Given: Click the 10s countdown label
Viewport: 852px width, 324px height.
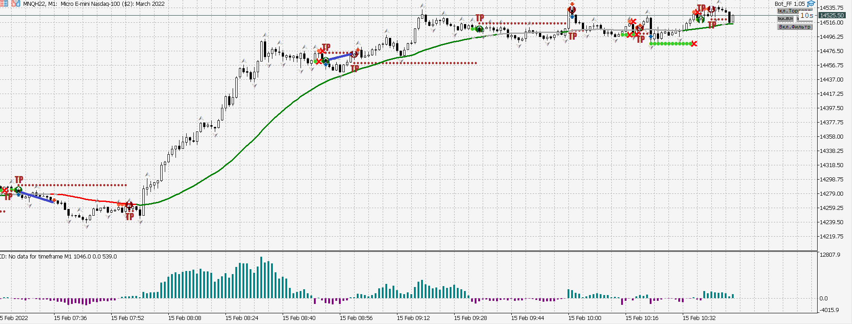Looking at the screenshot, I should click(806, 16).
